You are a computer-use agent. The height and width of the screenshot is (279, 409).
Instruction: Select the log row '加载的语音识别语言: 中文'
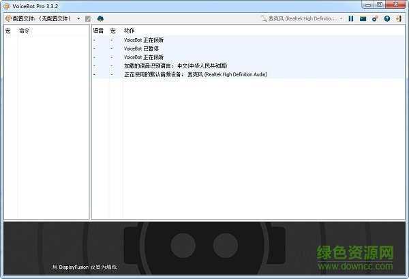pos(248,65)
